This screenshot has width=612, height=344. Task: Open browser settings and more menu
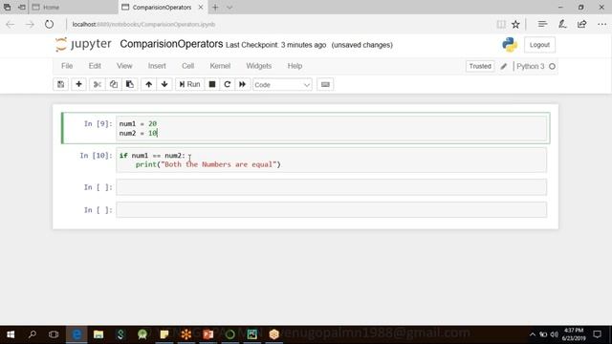(x=601, y=24)
